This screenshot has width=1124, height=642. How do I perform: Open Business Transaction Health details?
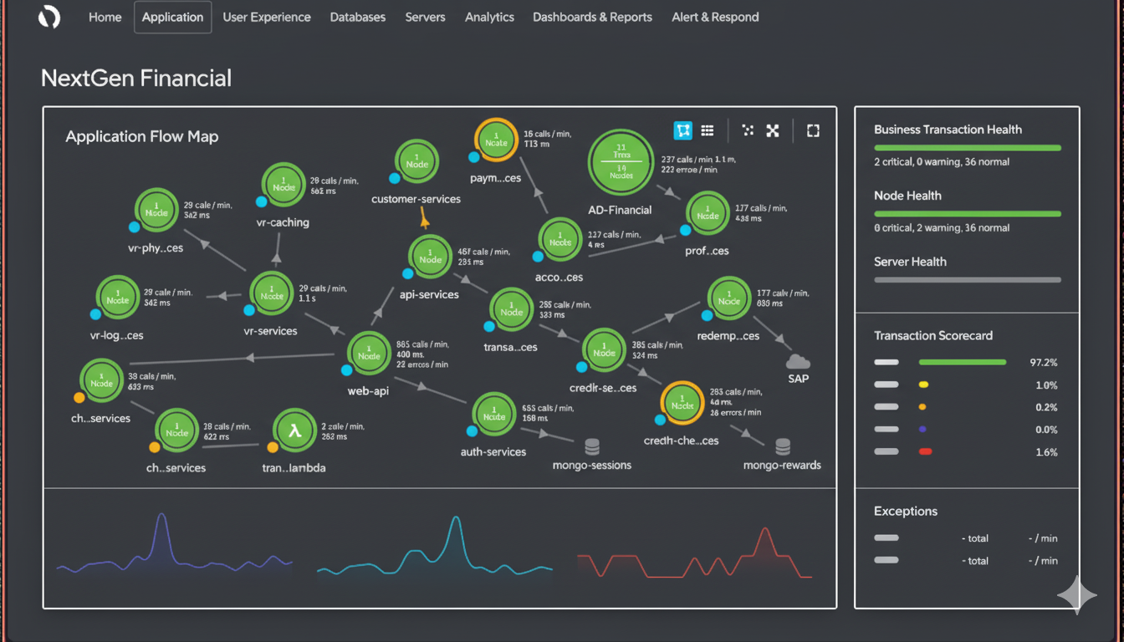[948, 130]
